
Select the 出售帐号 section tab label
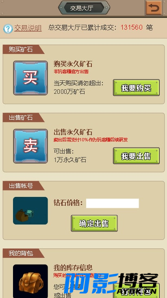click(21, 186)
